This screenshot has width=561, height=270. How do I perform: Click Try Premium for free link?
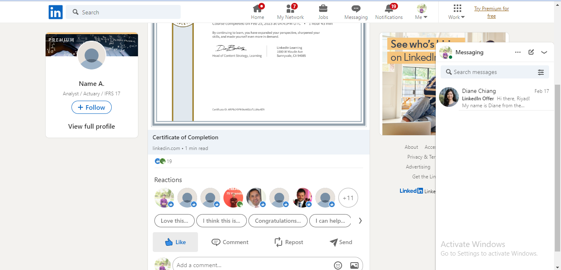coord(492,12)
